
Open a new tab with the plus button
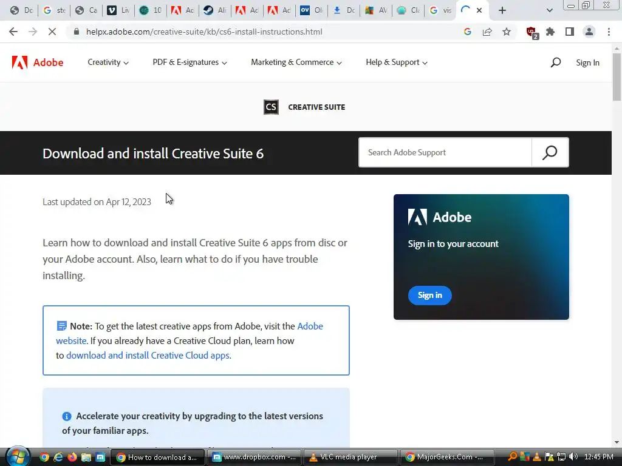[x=502, y=10]
